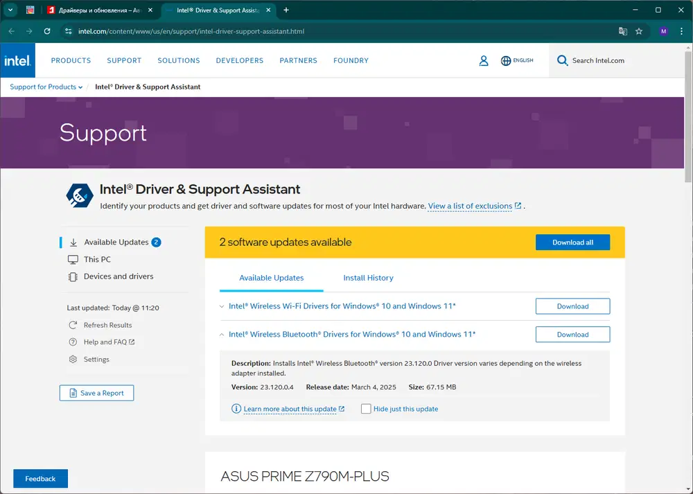
Task: Click the Intel logo
Action: click(x=18, y=60)
